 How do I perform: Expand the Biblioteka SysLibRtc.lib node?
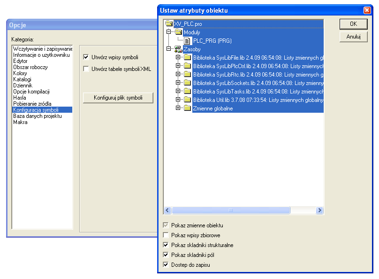tap(178, 74)
